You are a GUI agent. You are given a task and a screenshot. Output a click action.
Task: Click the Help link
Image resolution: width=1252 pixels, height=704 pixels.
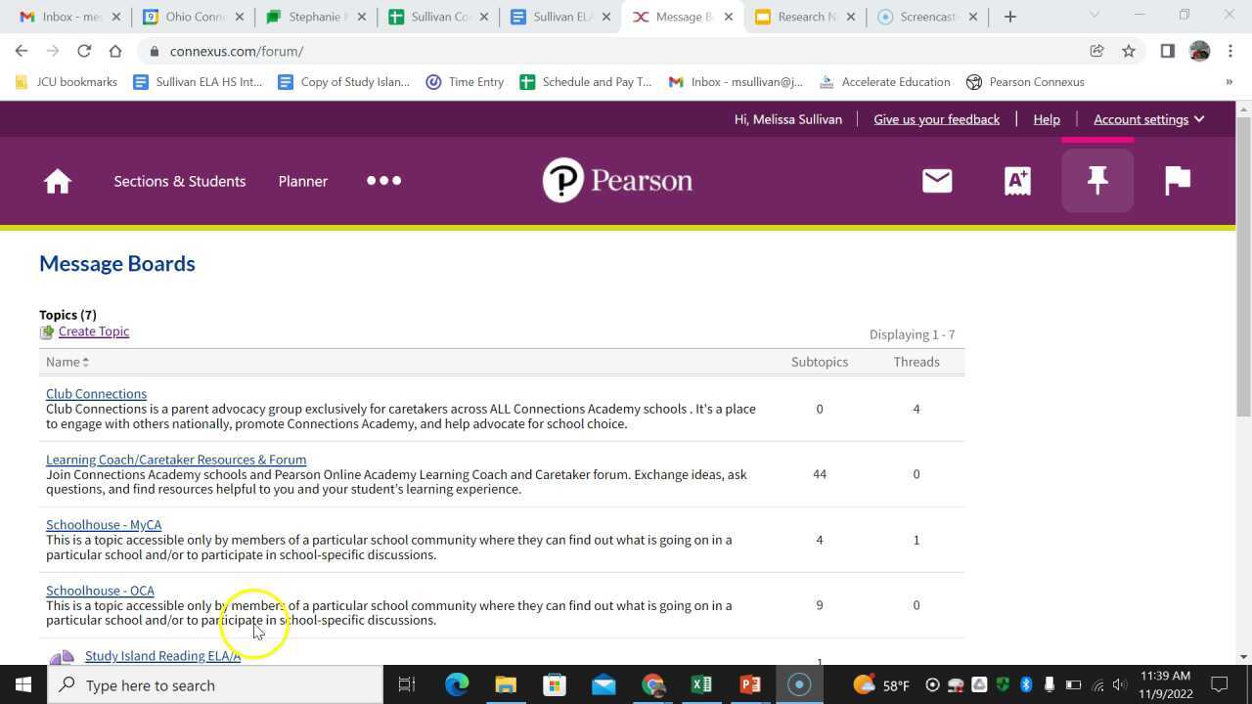1046,118
